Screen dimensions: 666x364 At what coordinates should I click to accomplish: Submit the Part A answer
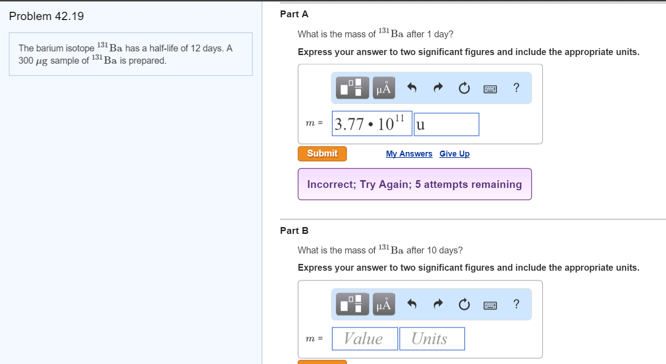pos(322,153)
